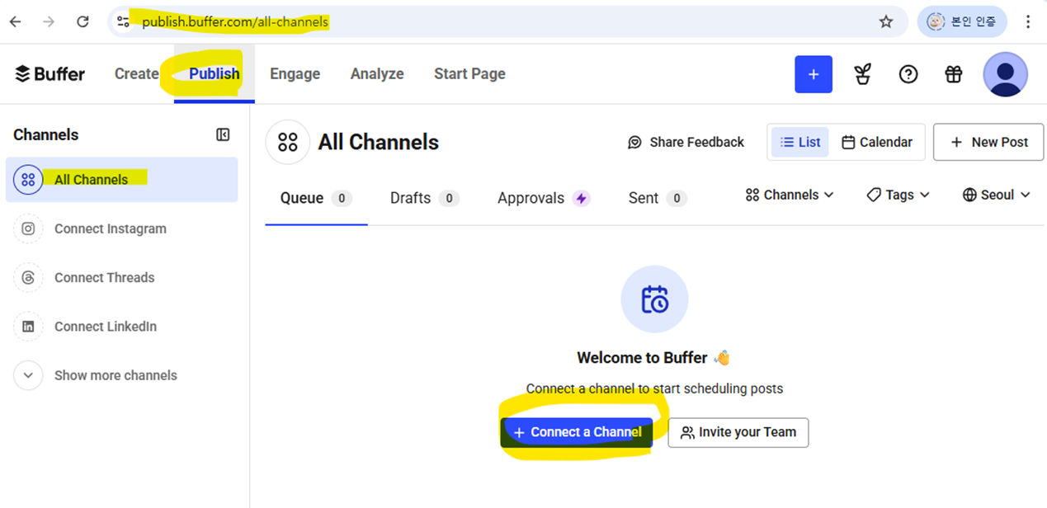This screenshot has height=508, width=1047.
Task: Click the Channels sidebar heading
Action: [x=46, y=134]
